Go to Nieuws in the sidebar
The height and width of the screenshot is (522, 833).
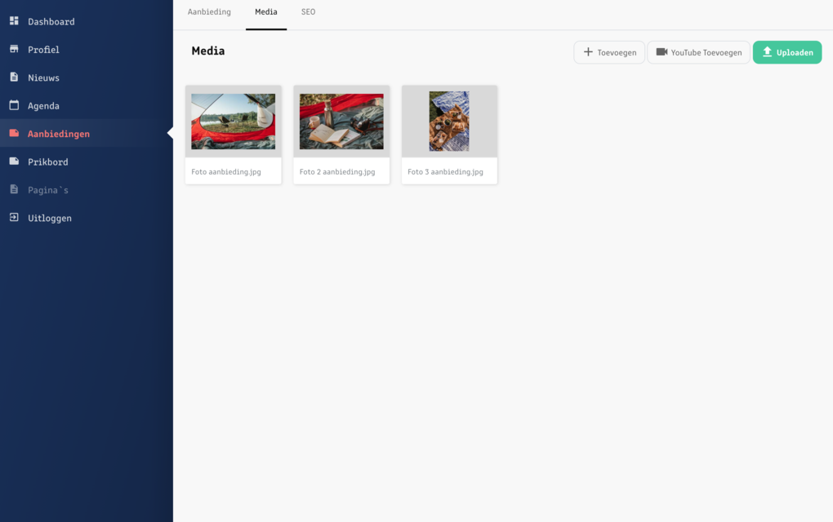43,77
